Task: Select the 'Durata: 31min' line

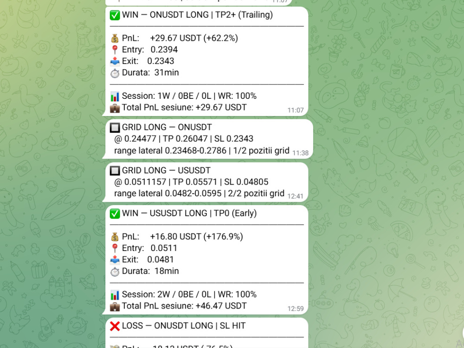Action: coord(150,73)
